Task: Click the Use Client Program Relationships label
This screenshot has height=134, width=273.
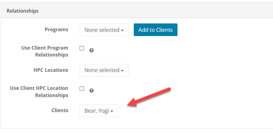Action: pyautogui.click(x=45, y=51)
